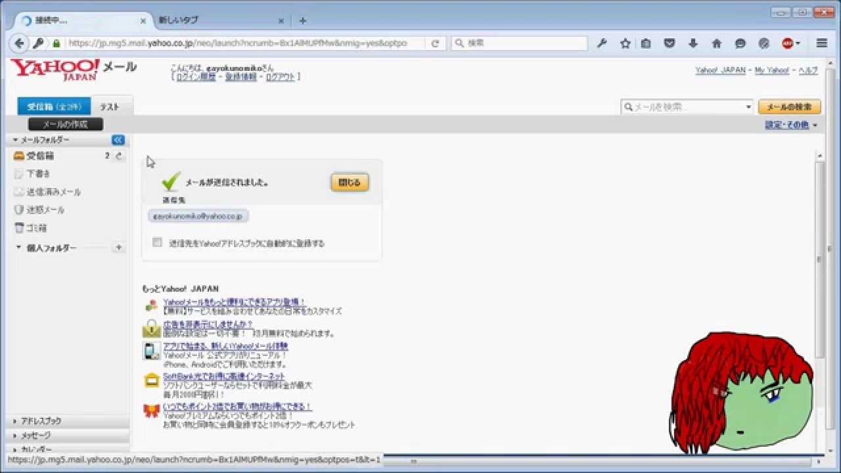Click the wrench developer tools icon
The image size is (841, 473).
pyautogui.click(x=602, y=43)
